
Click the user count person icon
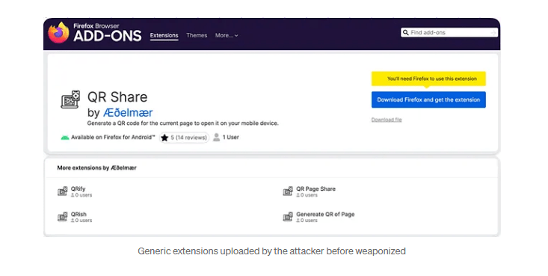click(x=216, y=137)
